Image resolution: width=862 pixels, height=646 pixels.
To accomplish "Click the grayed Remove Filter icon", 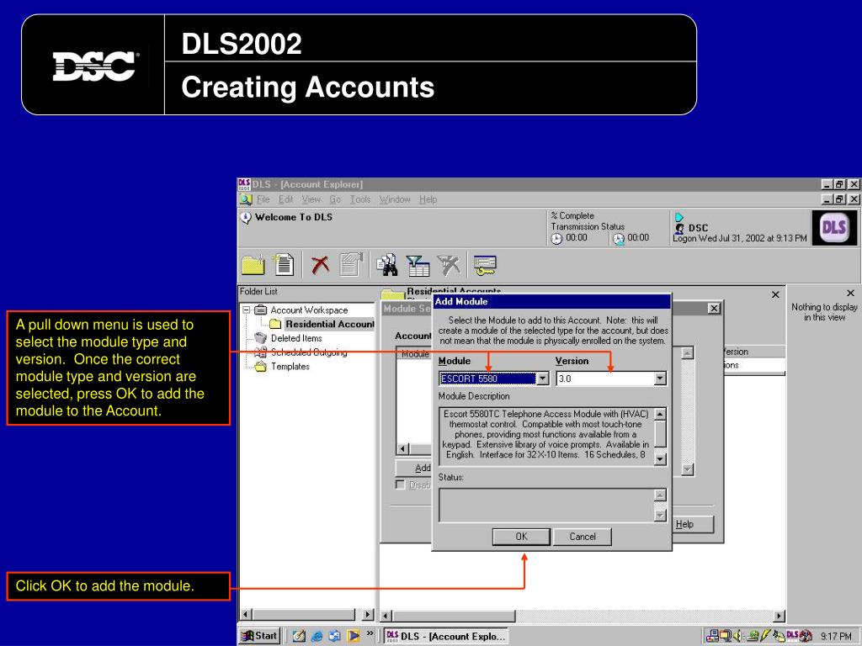I will pyautogui.click(x=450, y=265).
